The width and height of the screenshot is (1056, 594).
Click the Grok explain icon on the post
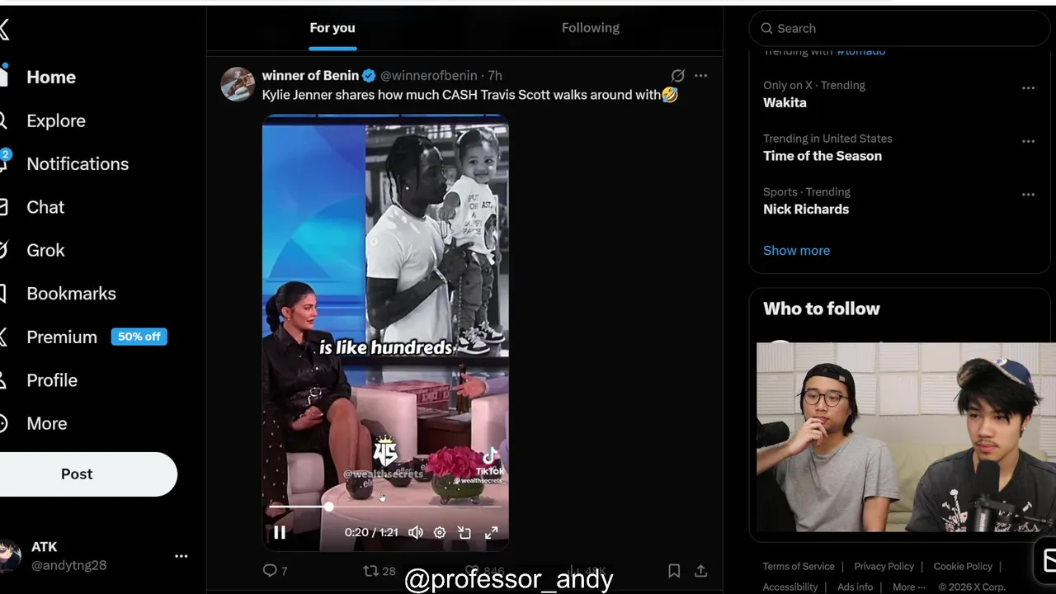pyautogui.click(x=677, y=75)
